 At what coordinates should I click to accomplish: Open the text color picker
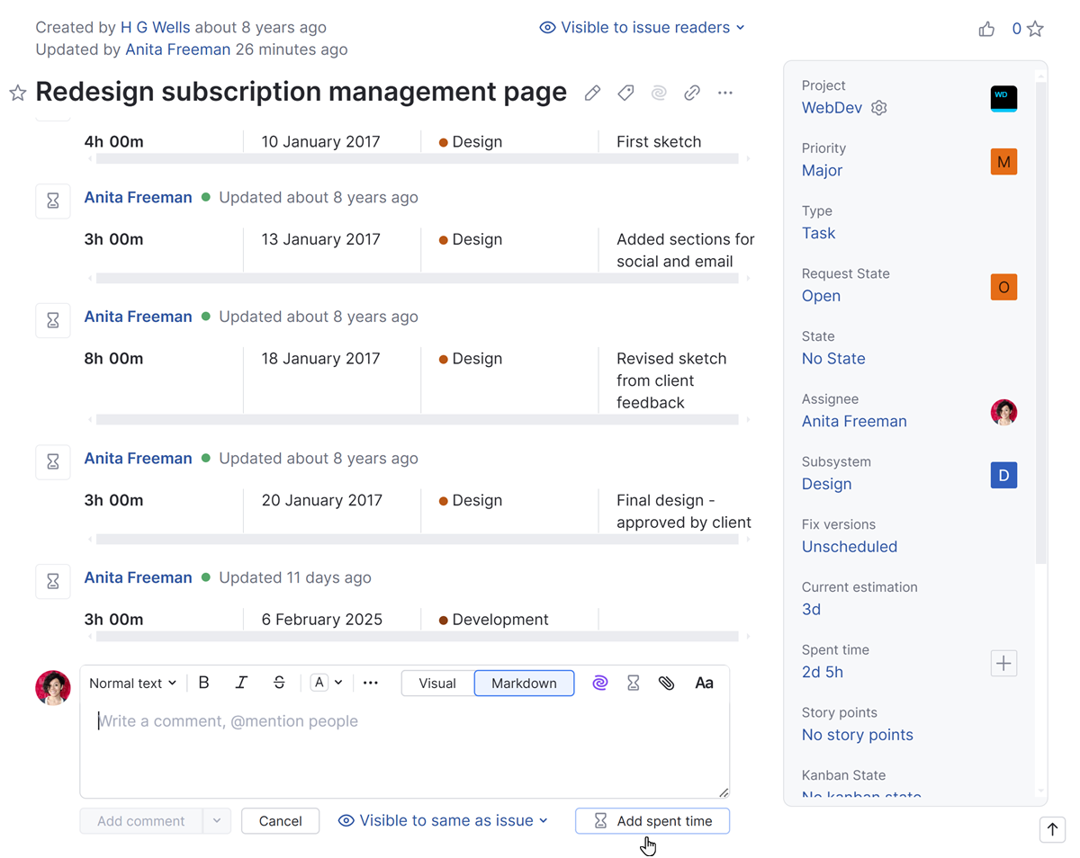326,684
